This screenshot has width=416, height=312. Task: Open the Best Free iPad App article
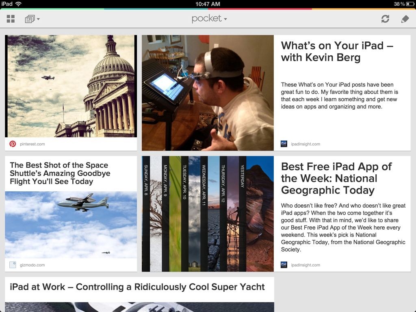(x=336, y=178)
